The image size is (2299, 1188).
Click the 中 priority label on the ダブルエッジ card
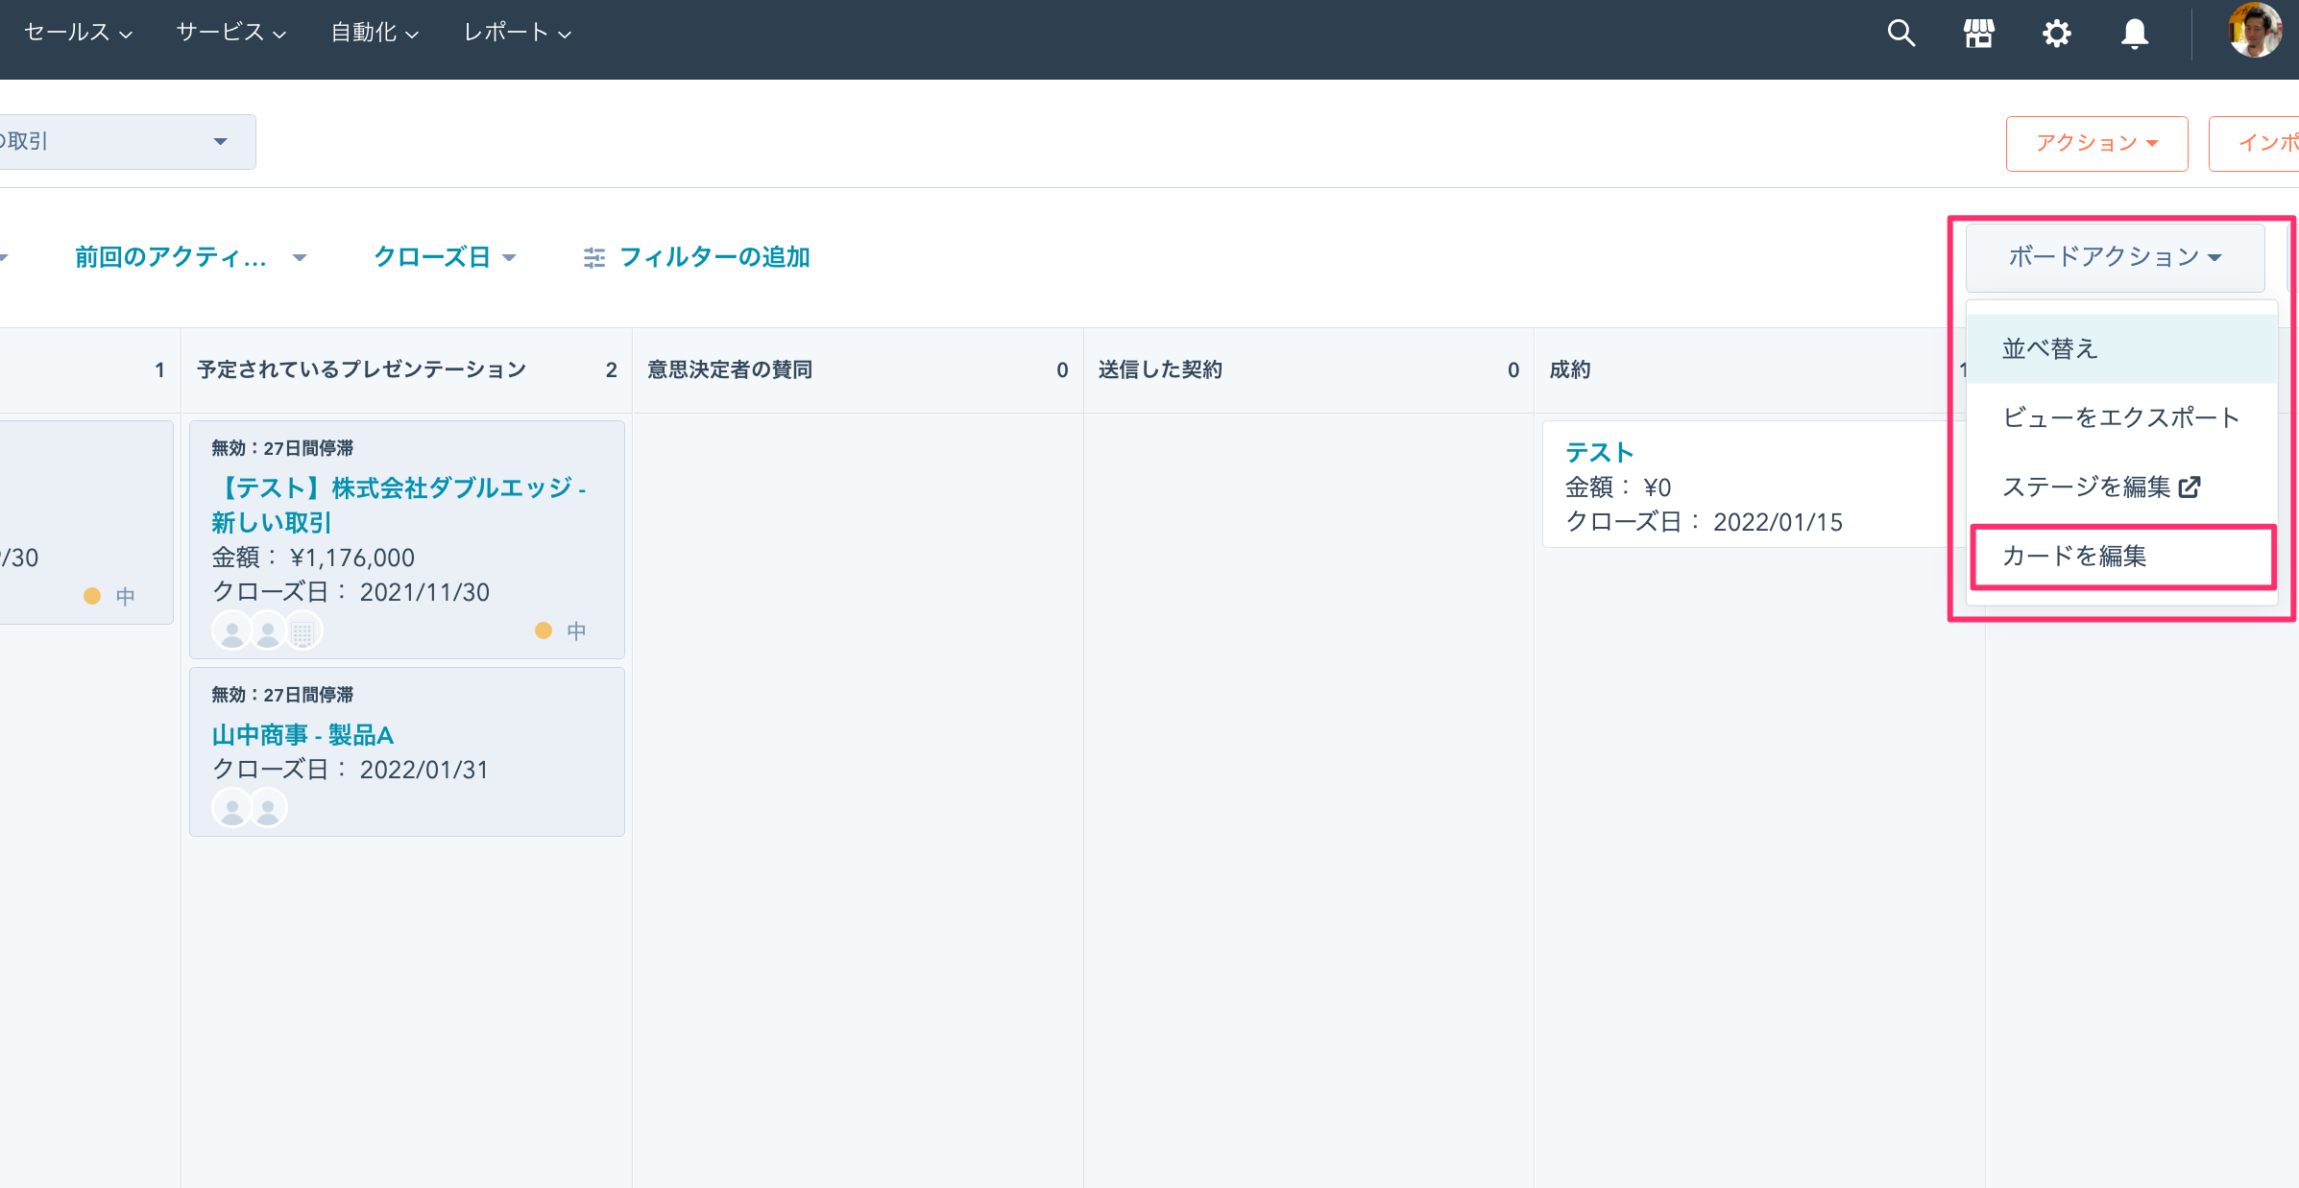[x=576, y=630]
